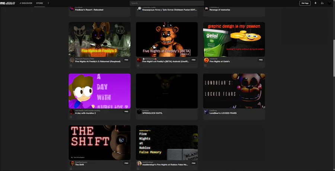The height and width of the screenshot is (171, 335).
Task: Open Five Nights at Gelol's thumbnail
Action: pyautogui.click(x=234, y=39)
